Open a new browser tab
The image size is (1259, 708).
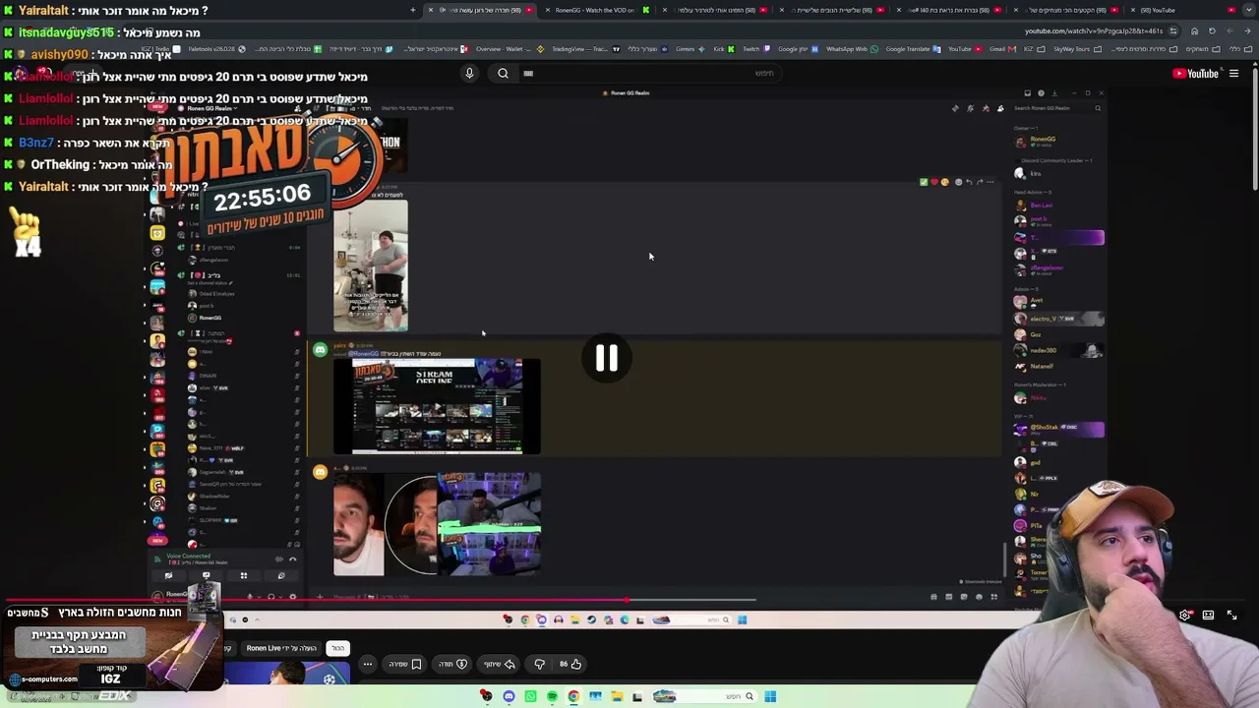[413, 10]
